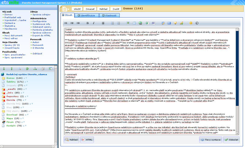The width and height of the screenshot is (245, 148).
Task: Open Konfigurácia under Administrácia
Action: (40, 21)
